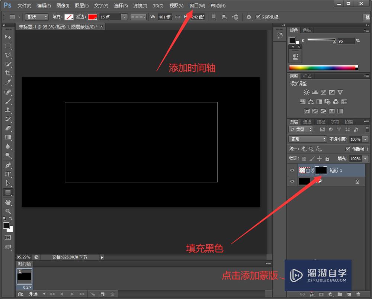Screen dimensions: 372x299
Task: Switch to the Swatches tab
Action: (x=307, y=30)
